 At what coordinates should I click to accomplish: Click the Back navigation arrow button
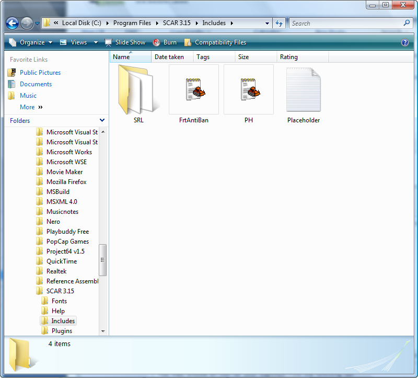pos(13,24)
